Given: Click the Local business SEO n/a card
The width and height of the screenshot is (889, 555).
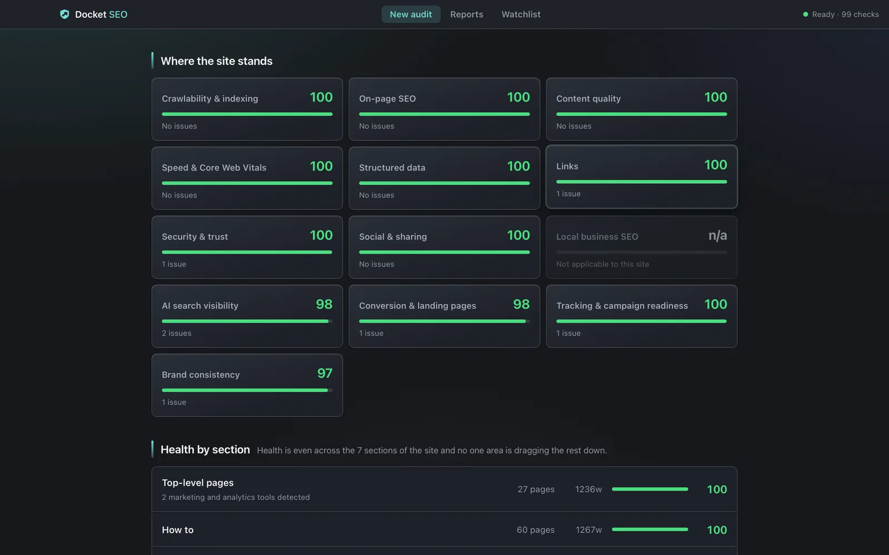Looking at the screenshot, I should 642,248.
